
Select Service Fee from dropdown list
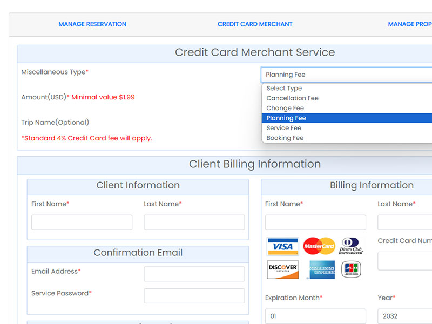point(284,128)
